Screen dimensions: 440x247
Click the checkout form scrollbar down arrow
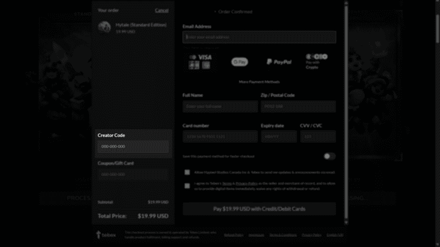346,223
